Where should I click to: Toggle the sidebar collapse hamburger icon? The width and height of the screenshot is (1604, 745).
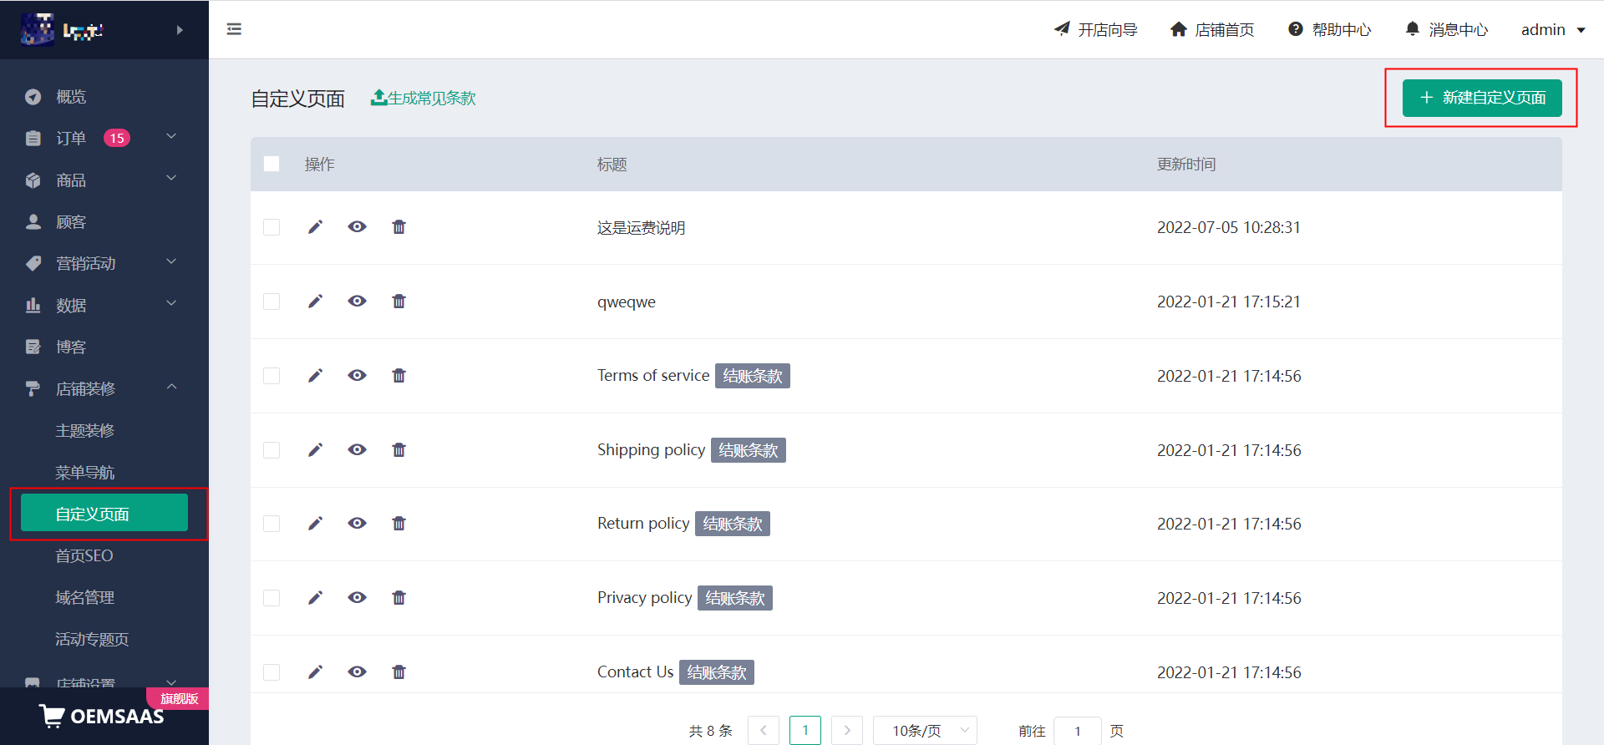click(234, 29)
